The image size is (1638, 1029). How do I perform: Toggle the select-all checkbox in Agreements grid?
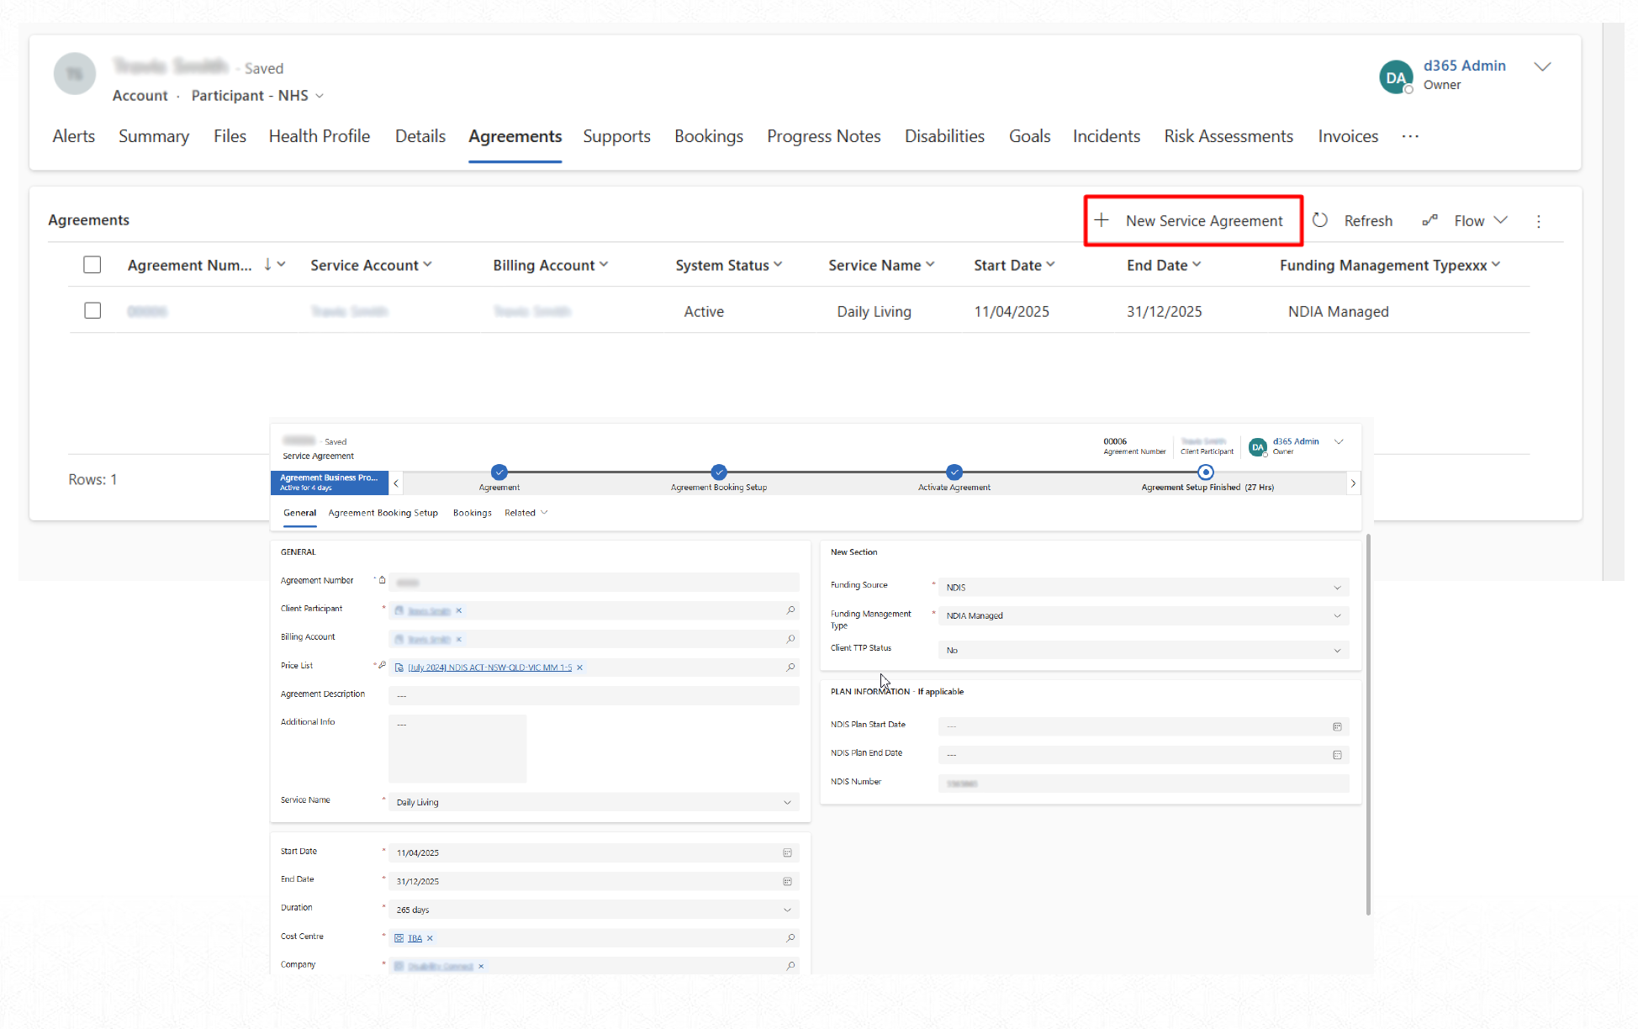(92, 265)
